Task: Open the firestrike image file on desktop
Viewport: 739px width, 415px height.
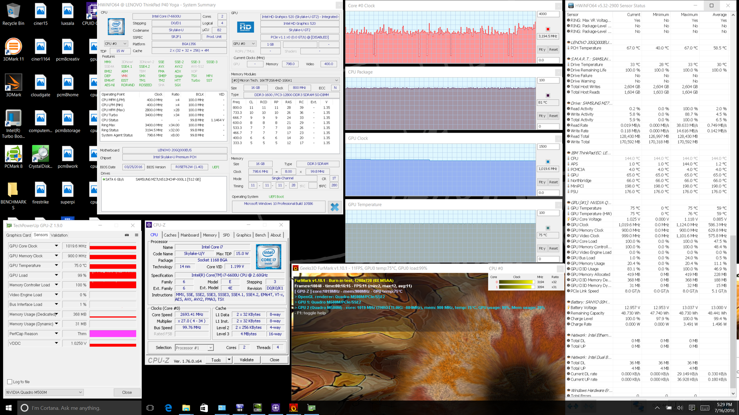Action: tap(40, 193)
